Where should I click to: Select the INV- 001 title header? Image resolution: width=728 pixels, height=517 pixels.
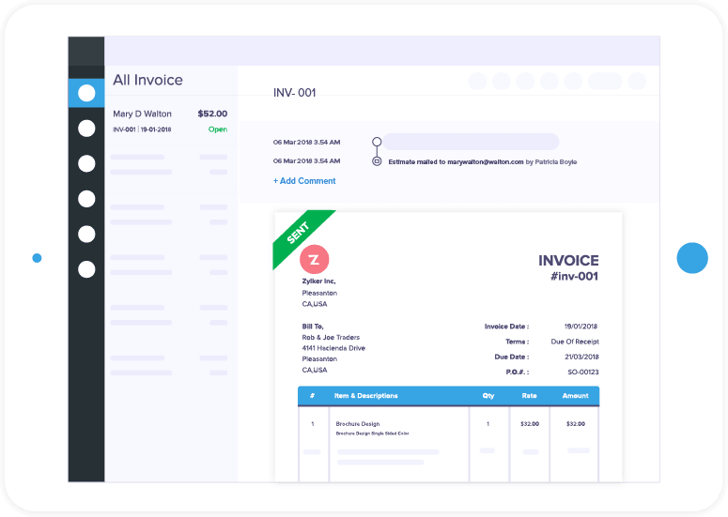tap(294, 93)
